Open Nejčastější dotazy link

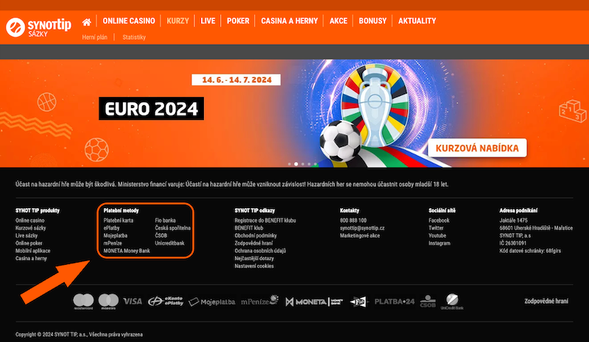coord(254,258)
